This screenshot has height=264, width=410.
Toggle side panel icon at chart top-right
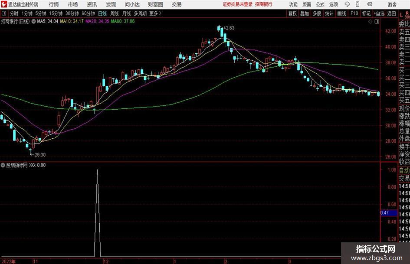coord(377,21)
